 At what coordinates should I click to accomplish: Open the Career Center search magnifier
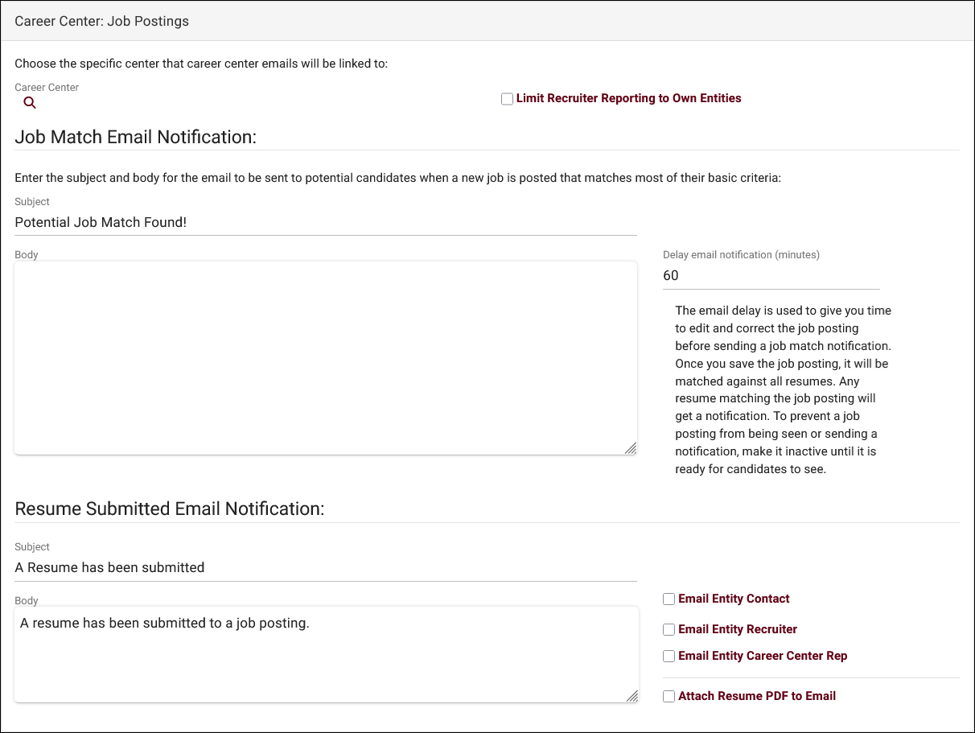tap(30, 103)
